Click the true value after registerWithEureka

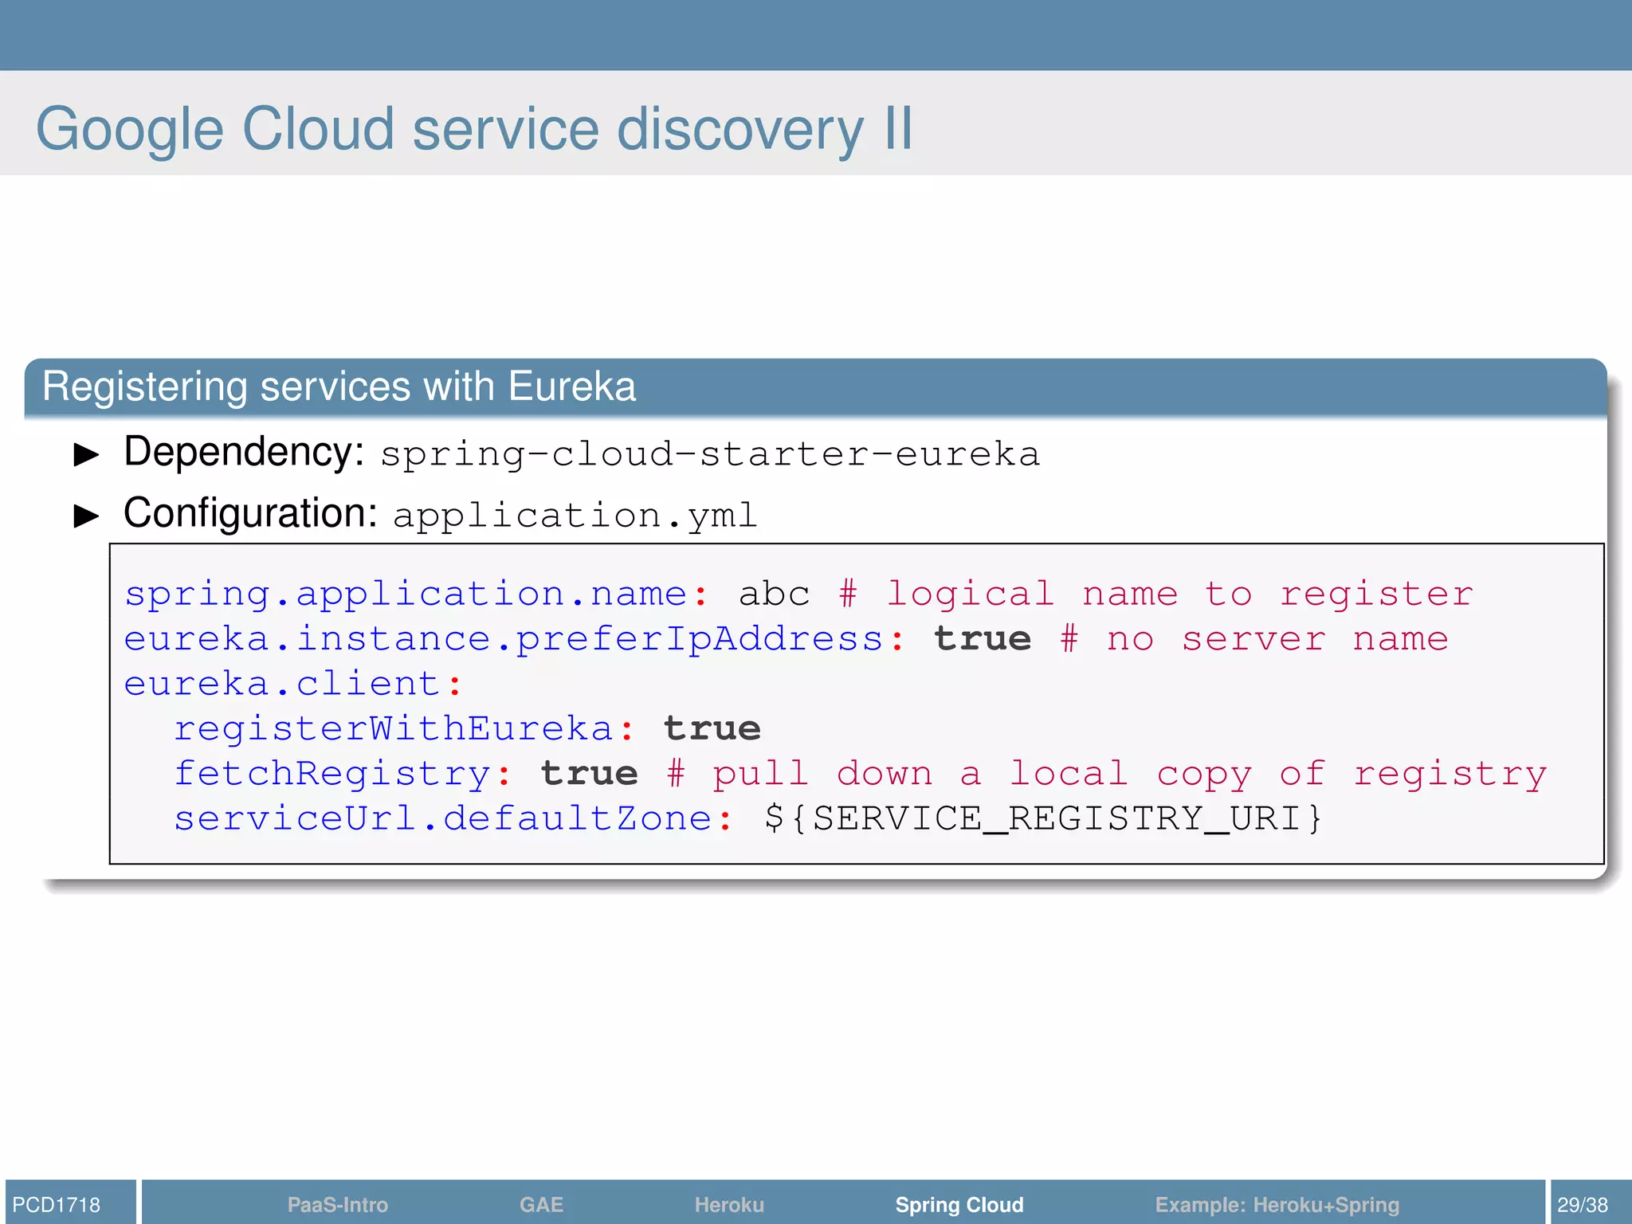coord(712,728)
